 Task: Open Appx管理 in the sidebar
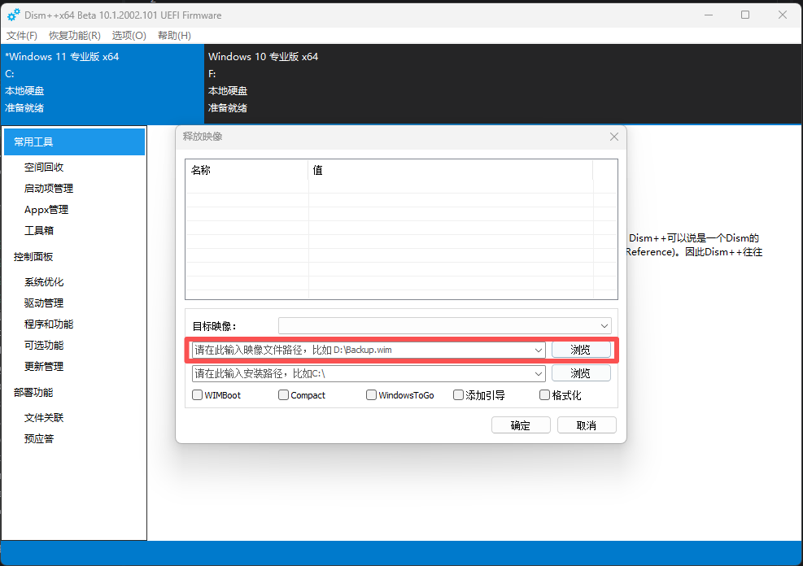46,210
